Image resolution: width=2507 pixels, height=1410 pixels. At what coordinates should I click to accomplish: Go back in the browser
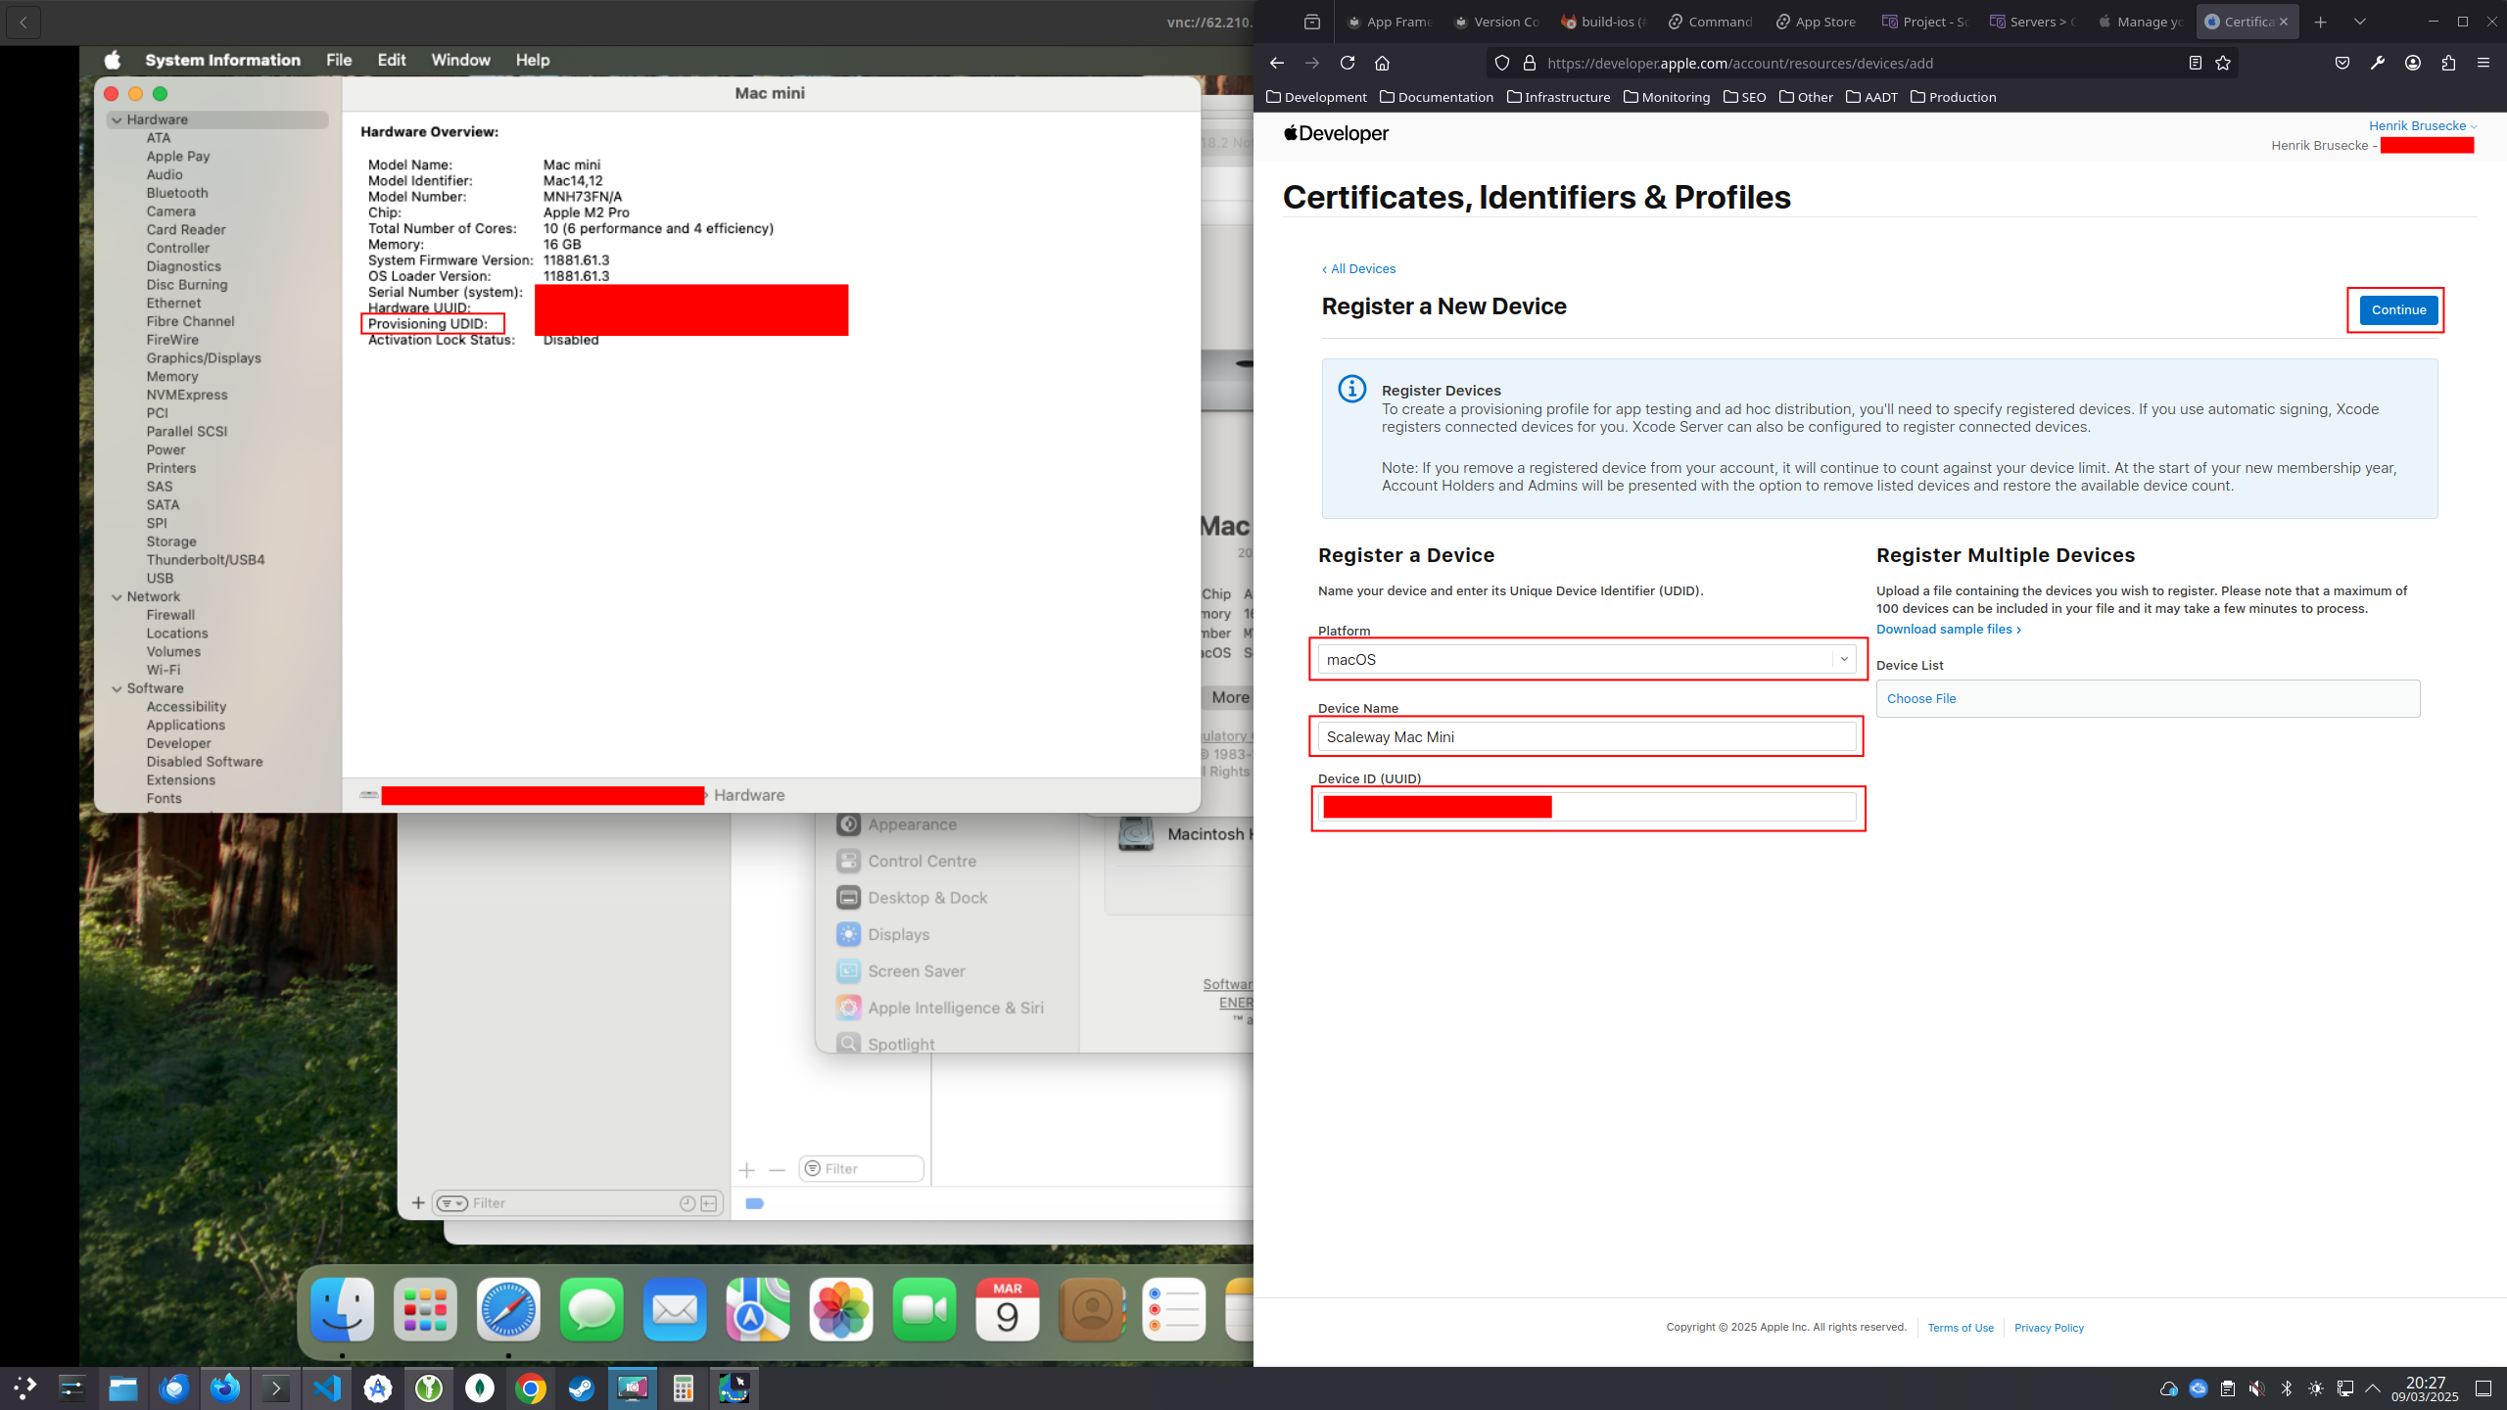1276,63
